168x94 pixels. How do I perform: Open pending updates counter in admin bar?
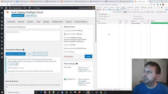(x=25, y=8)
